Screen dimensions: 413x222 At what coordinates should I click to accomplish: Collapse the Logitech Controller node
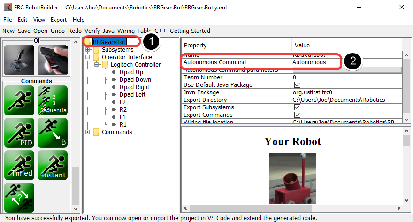tap(97, 64)
